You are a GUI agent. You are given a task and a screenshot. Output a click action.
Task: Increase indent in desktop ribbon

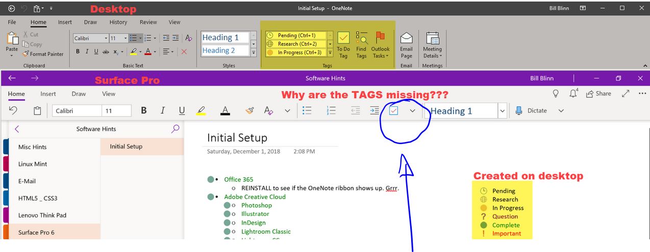176,38
